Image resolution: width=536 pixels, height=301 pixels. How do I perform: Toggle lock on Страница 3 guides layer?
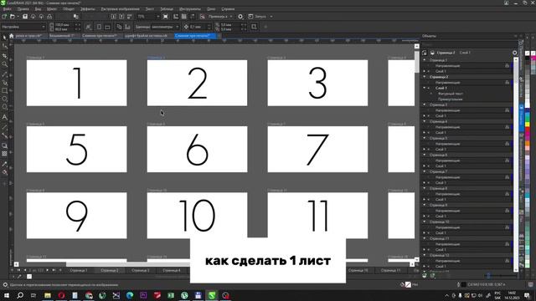(507, 110)
